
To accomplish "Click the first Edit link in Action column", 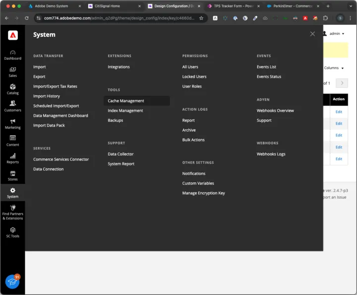I will click(x=339, y=112).
